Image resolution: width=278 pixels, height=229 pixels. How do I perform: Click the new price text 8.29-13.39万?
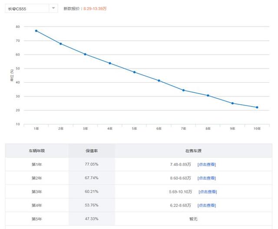click(95, 9)
